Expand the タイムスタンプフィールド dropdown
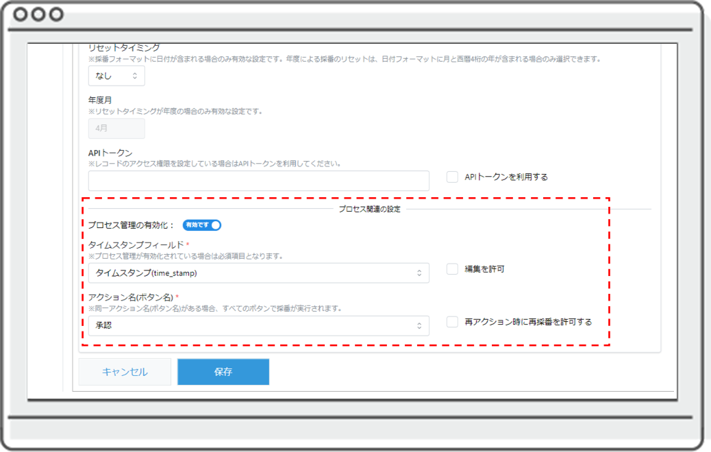711x452 pixels. pyautogui.click(x=258, y=273)
